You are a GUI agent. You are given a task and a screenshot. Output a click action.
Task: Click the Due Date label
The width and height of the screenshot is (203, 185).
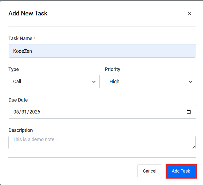18,100
